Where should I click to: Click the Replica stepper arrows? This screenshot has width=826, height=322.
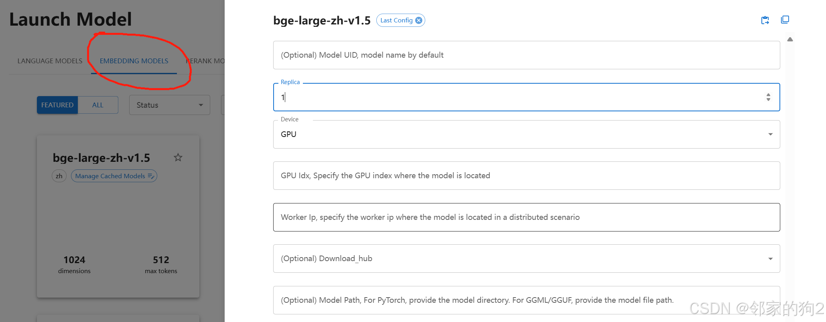tap(768, 97)
